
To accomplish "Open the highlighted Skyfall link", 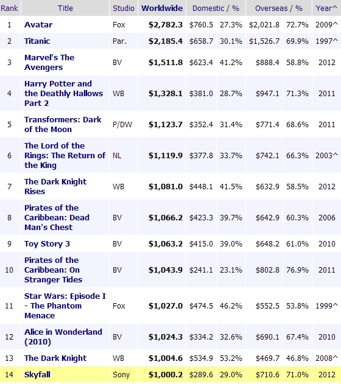I will coord(37,374).
